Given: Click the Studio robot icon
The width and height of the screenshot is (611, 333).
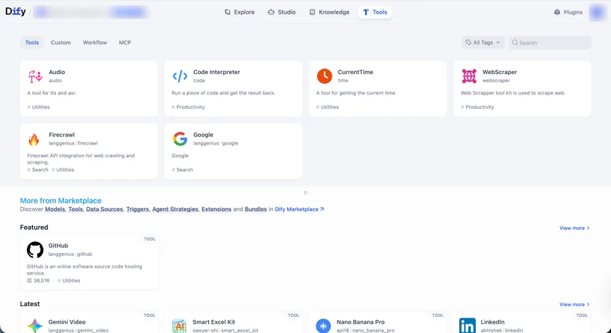Looking at the screenshot, I should coord(271,12).
